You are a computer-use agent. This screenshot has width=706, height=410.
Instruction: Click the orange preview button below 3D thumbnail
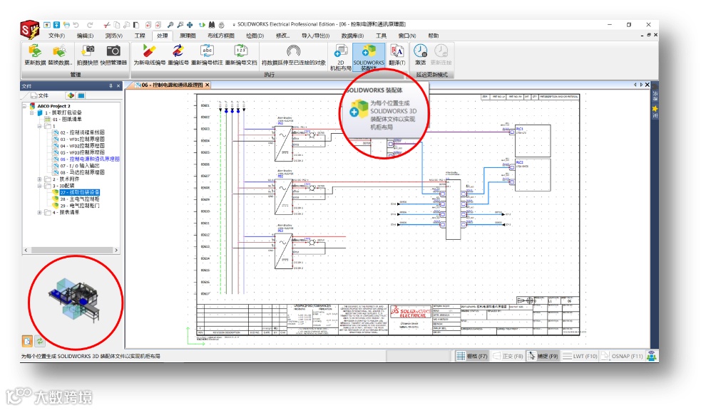pos(27,341)
